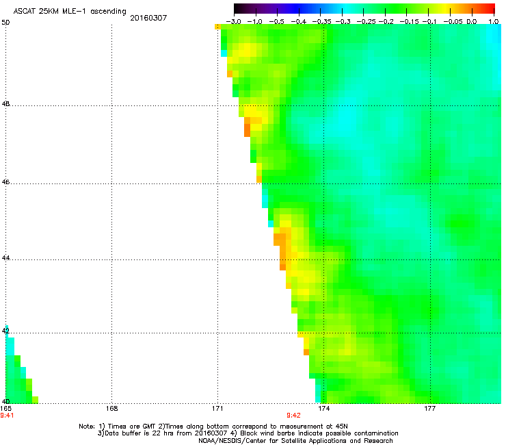Click the longitude label 177
506x445 pixels.
click(430, 409)
